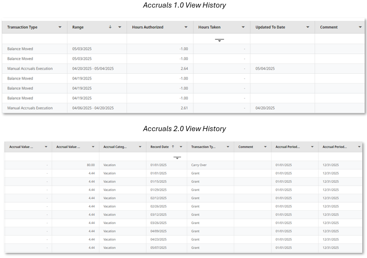Open Comment column dropdown in Accruals 1.0 table
The height and width of the screenshot is (258, 367).
[358, 27]
